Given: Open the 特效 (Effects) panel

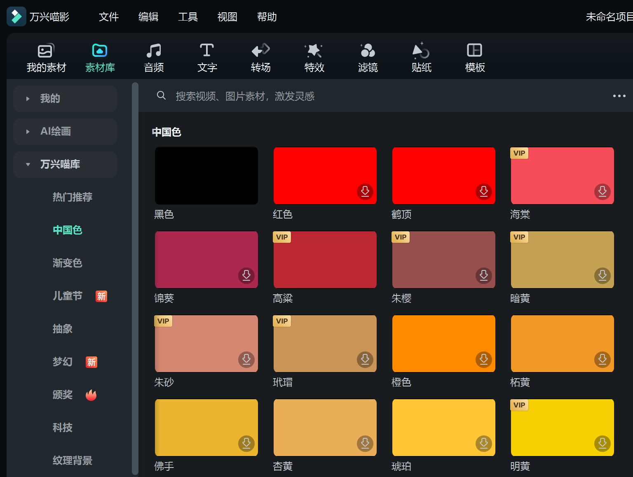Looking at the screenshot, I should pyautogui.click(x=314, y=57).
